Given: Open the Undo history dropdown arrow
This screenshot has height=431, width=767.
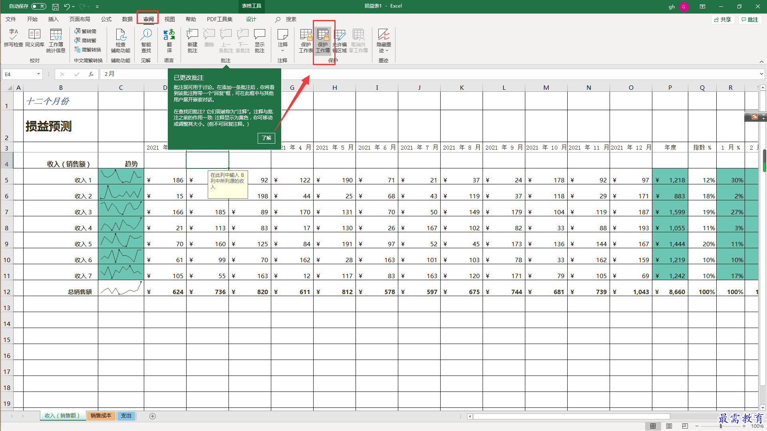Looking at the screenshot, I should pyautogui.click(x=74, y=6).
